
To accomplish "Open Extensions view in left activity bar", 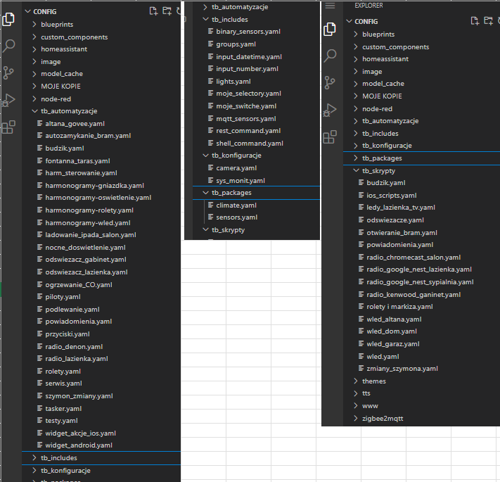I will pyautogui.click(x=8, y=127).
